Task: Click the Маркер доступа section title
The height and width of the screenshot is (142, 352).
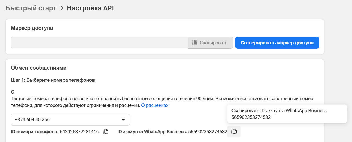Action: [32, 28]
